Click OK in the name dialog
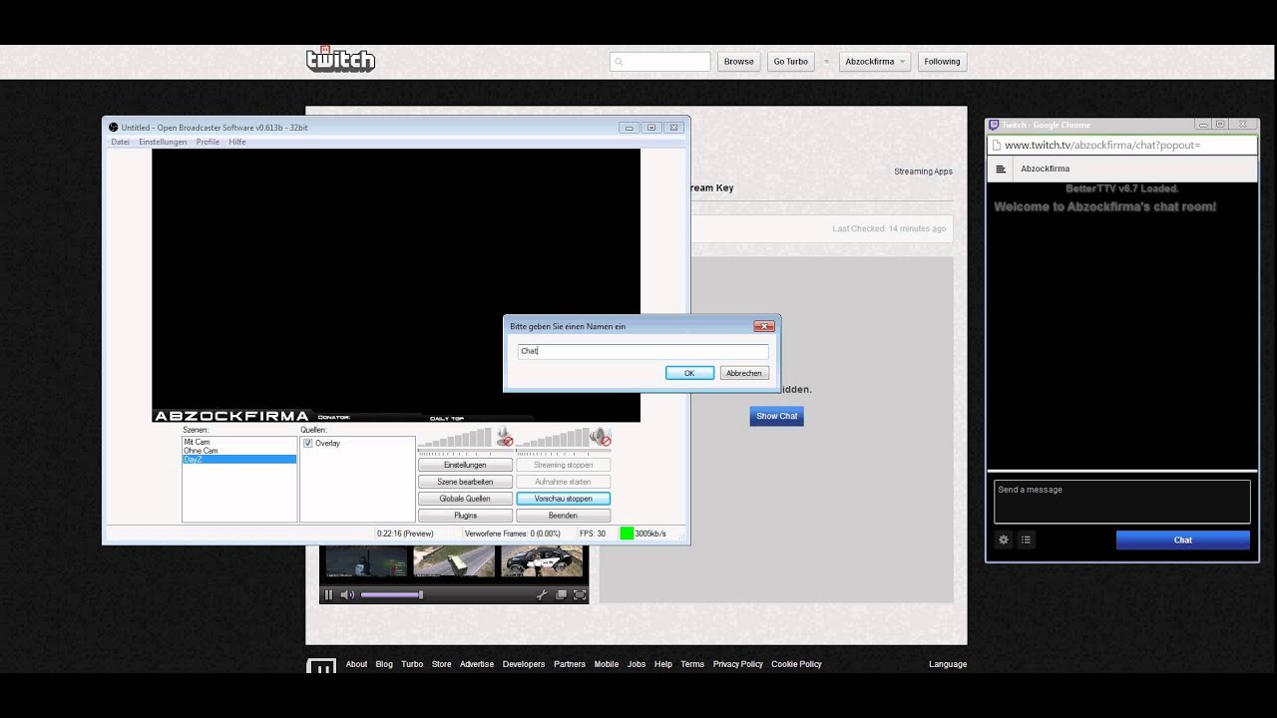Screen dimensions: 1277x718 [x=689, y=373]
